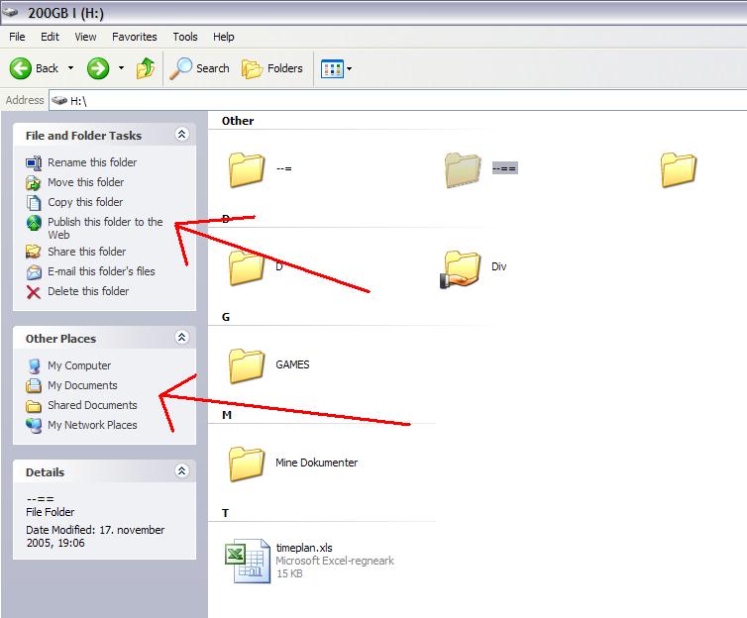Screen dimensions: 747x618
Task: Click the Div folder label
Action: (x=498, y=266)
